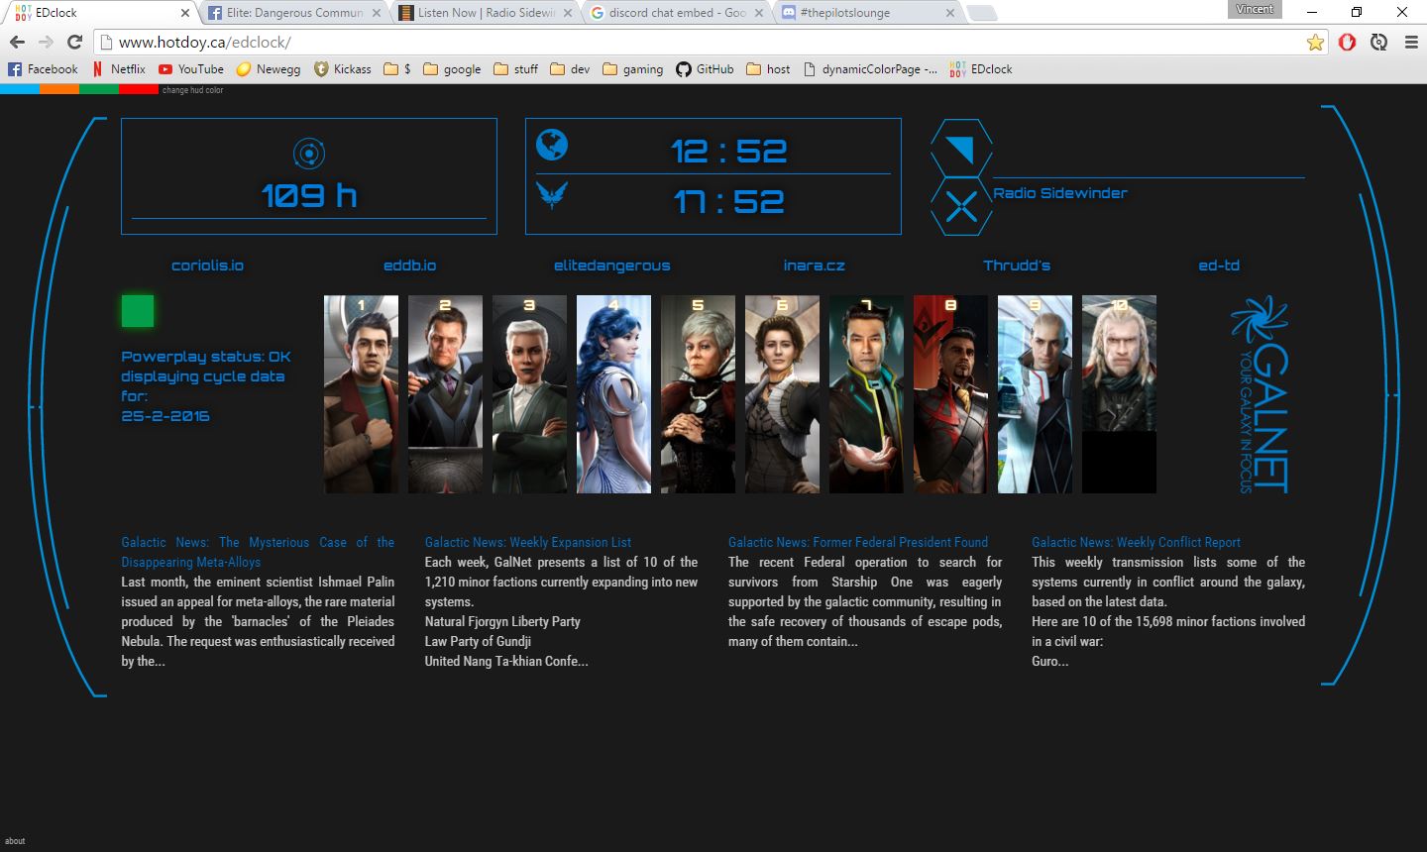Image resolution: width=1427 pixels, height=852 pixels.
Task: Open the Chrome hamburger menu
Action: coord(1411,42)
